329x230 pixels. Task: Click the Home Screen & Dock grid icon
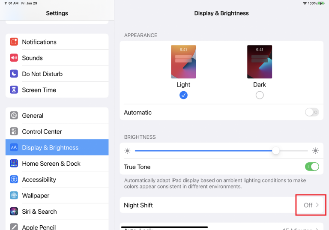point(14,164)
